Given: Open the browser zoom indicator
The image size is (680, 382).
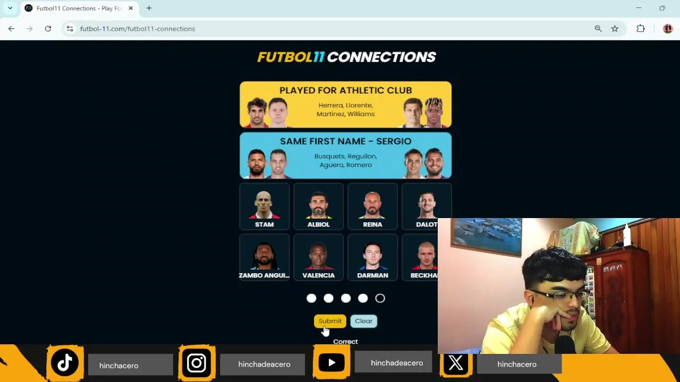Looking at the screenshot, I should [x=598, y=29].
